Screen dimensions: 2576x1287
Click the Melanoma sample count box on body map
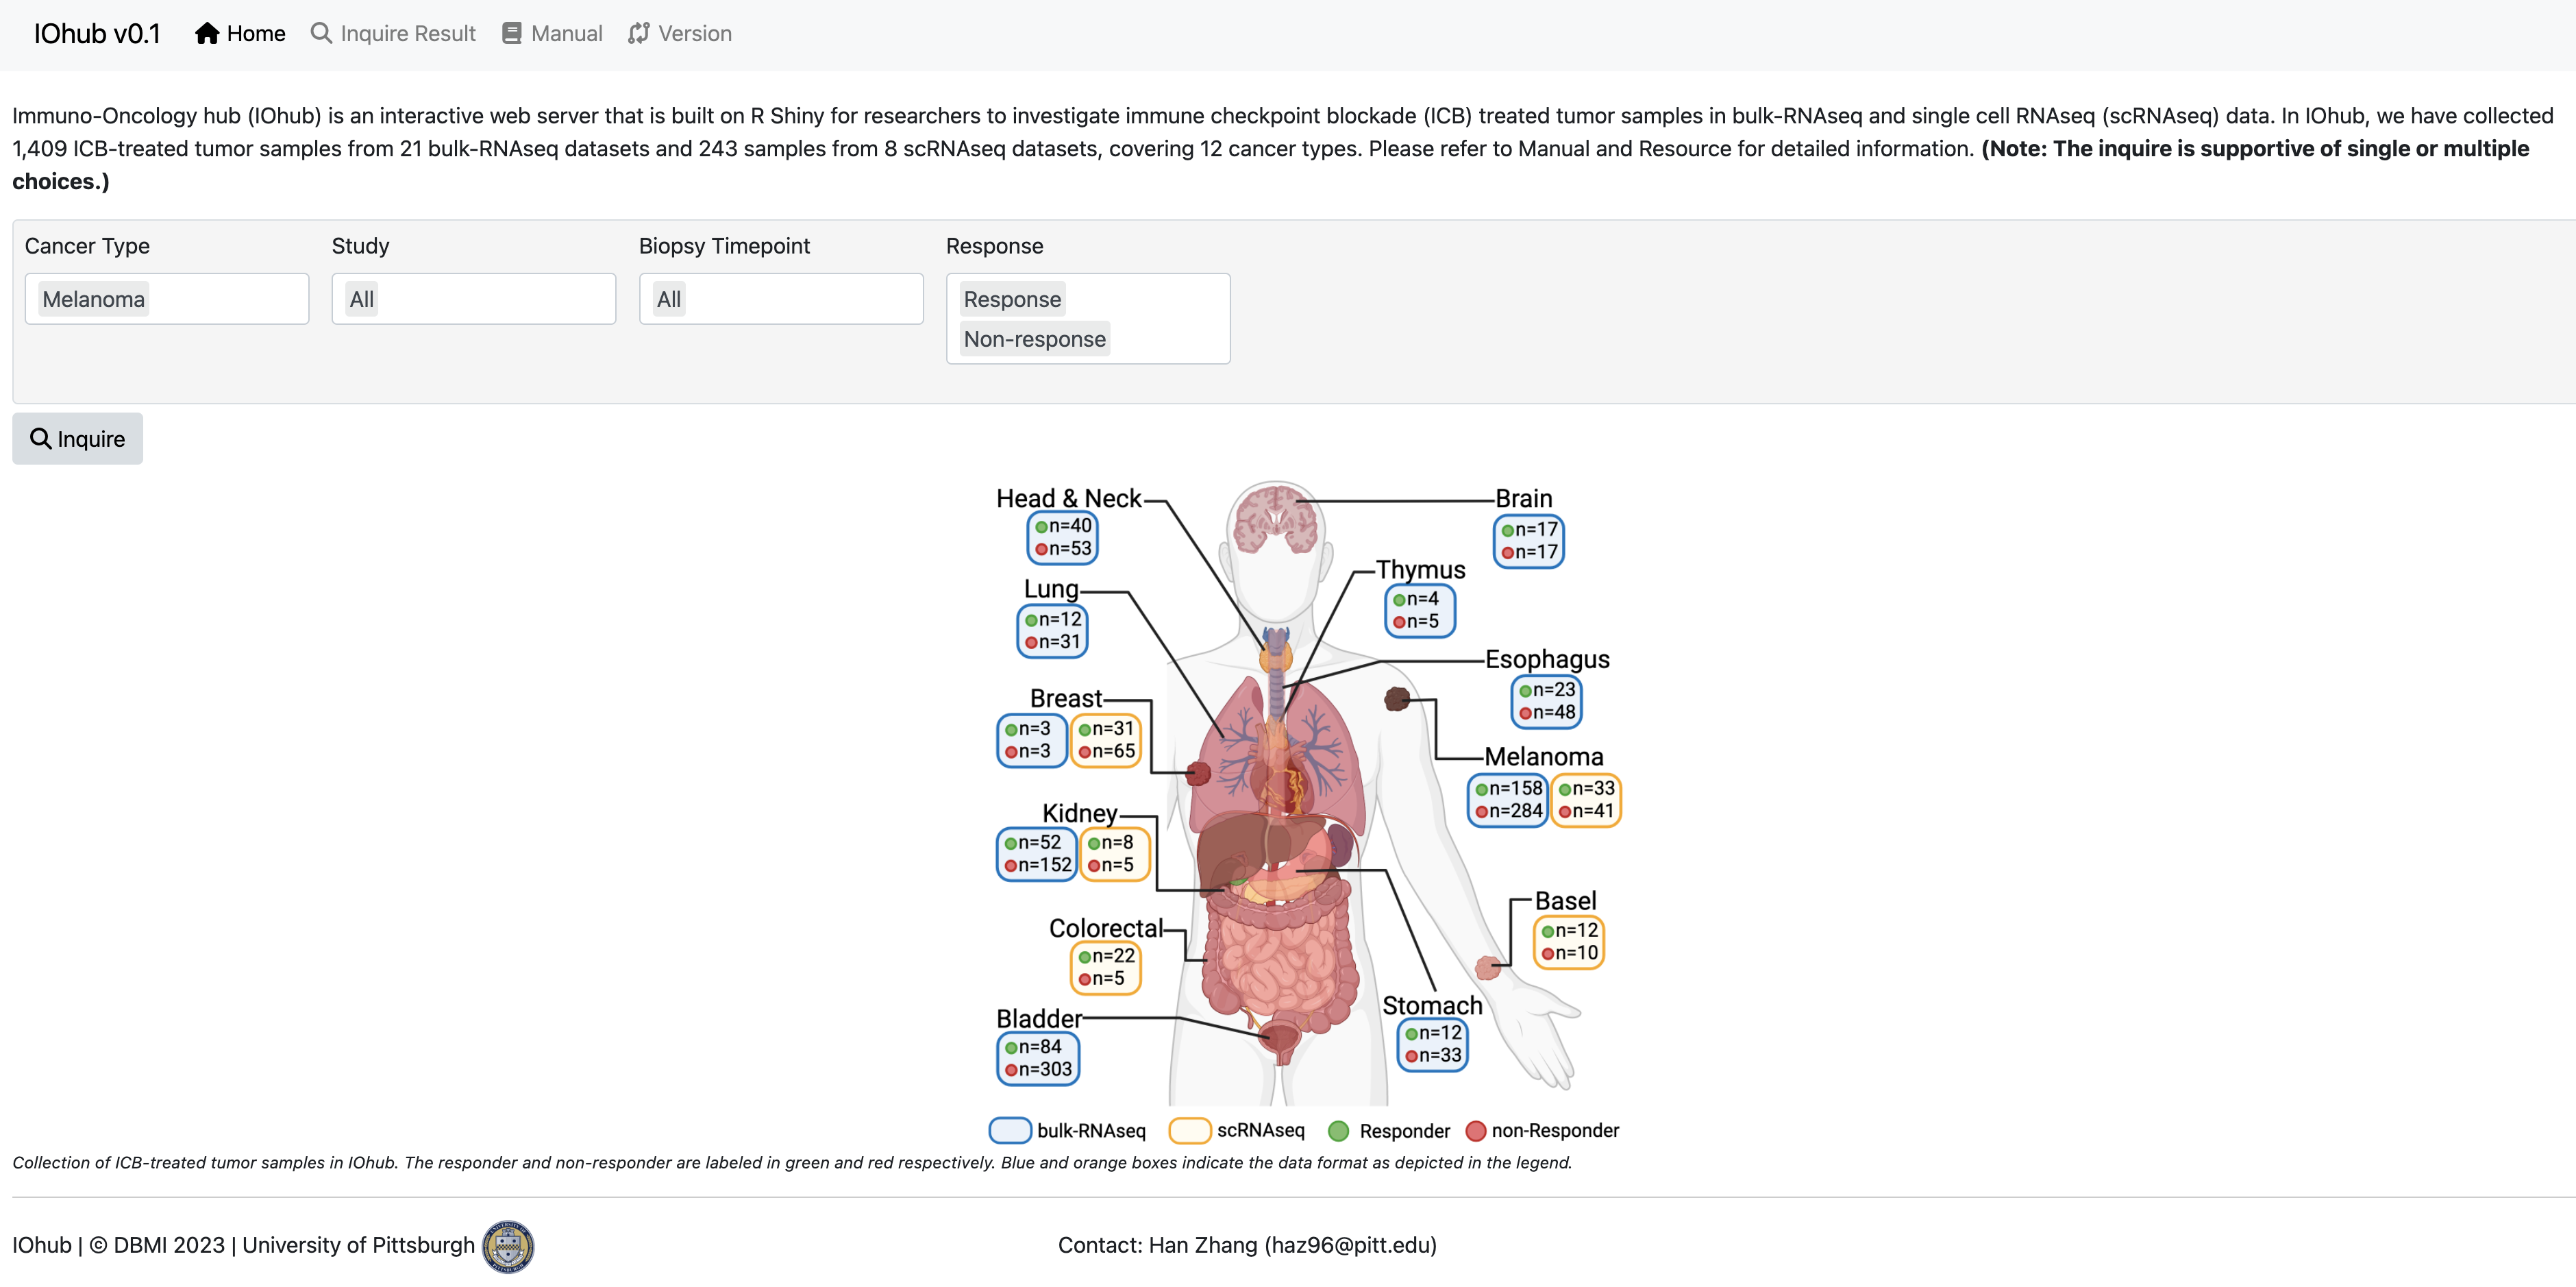[x=1508, y=800]
